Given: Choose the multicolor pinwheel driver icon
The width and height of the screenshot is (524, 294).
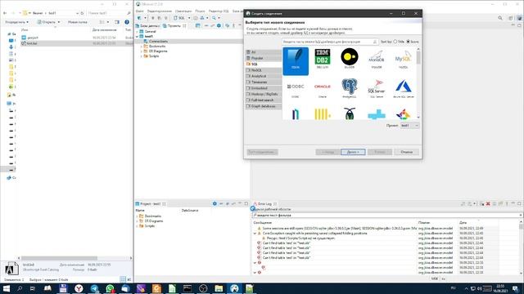Looking at the screenshot, I should click(x=404, y=114).
